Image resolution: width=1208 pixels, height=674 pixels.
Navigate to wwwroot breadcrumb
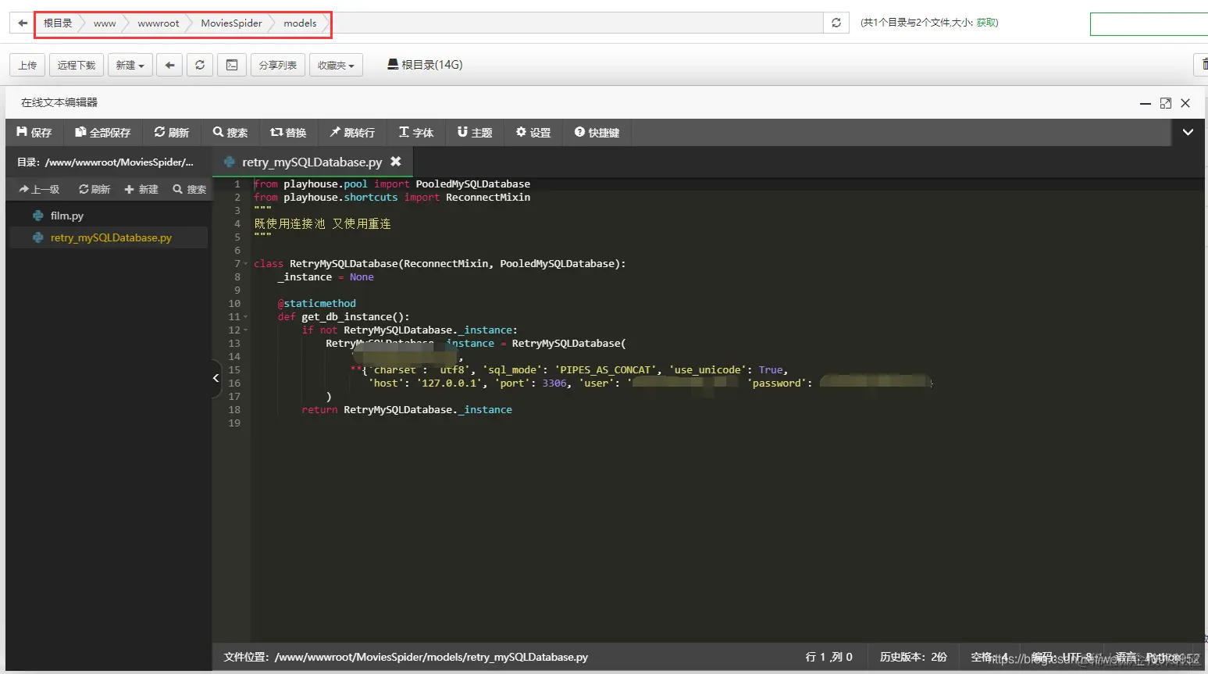click(159, 23)
